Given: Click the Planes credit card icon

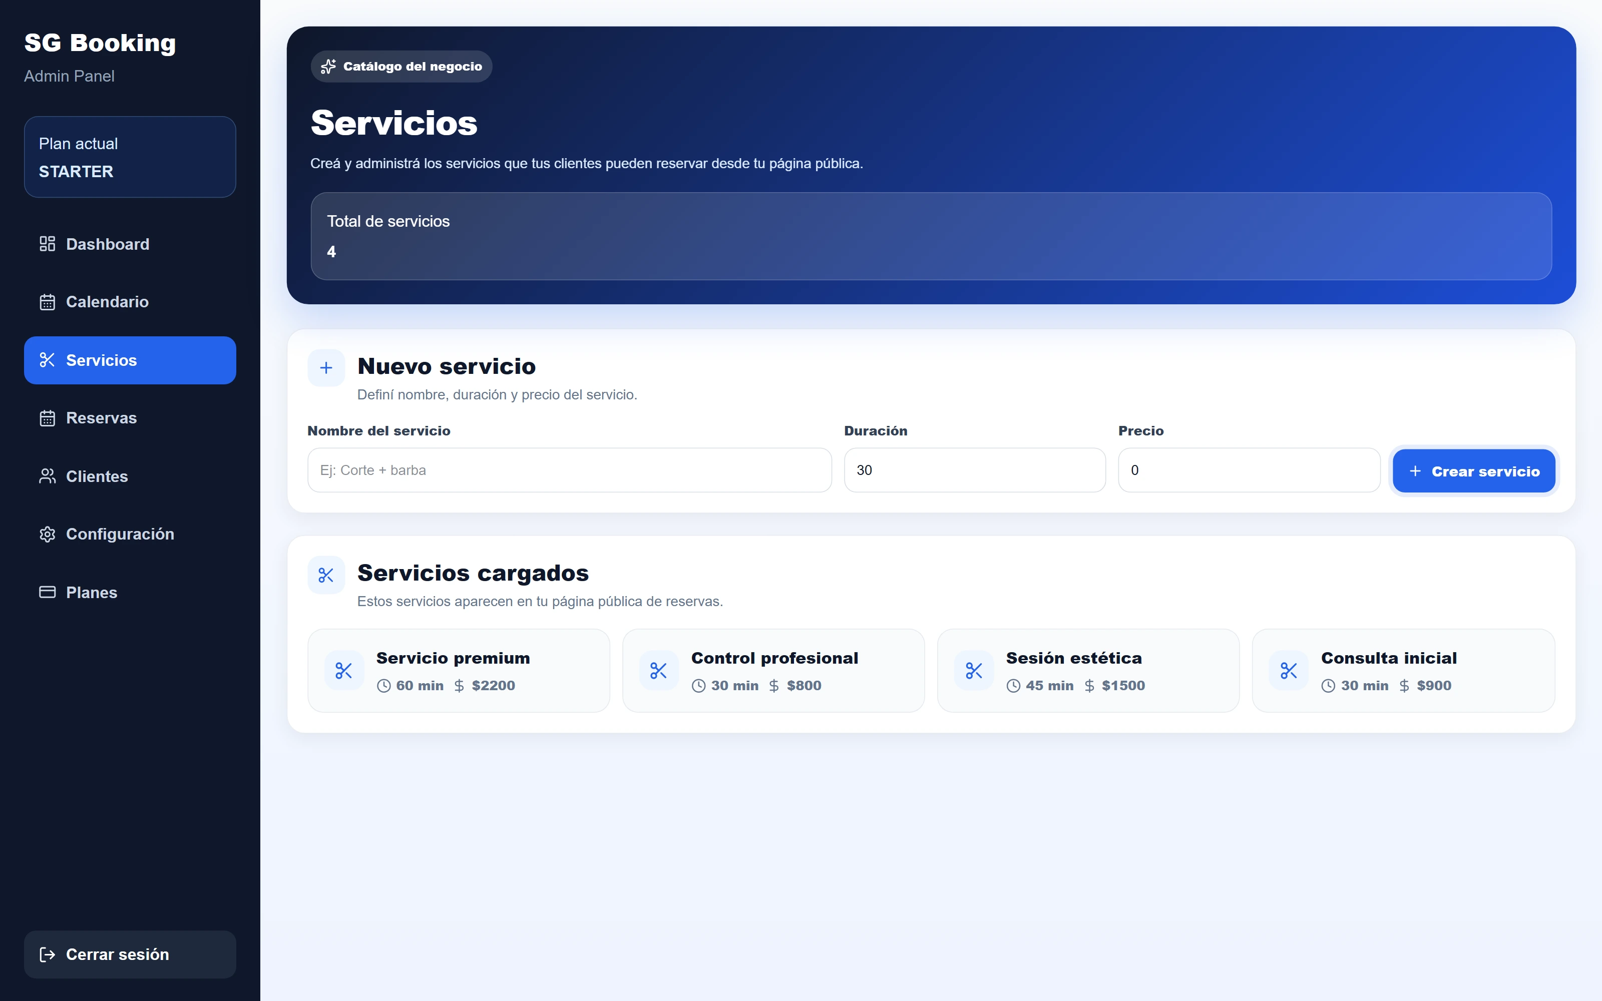Looking at the screenshot, I should [47, 592].
